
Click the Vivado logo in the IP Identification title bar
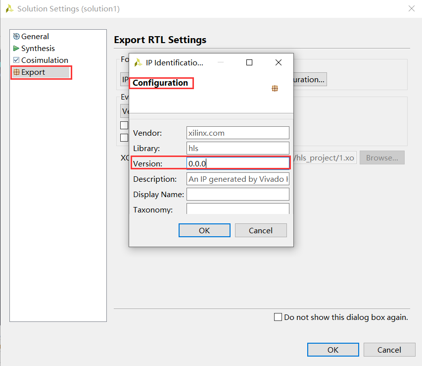(138, 62)
